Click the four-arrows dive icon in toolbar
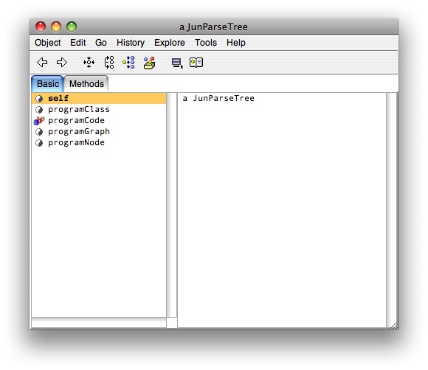The height and width of the screenshot is (370, 428). click(x=89, y=63)
